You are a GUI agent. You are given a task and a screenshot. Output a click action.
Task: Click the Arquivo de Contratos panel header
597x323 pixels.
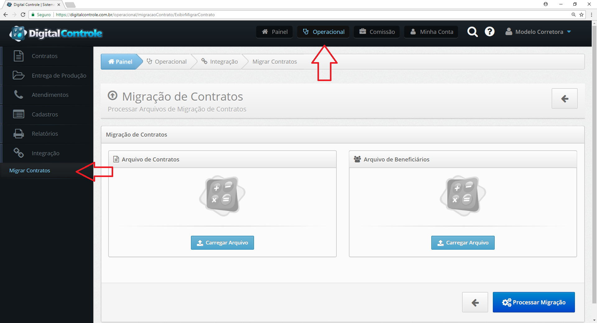(222, 159)
